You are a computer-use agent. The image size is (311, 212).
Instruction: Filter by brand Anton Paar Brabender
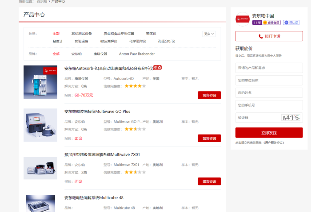point(137,54)
